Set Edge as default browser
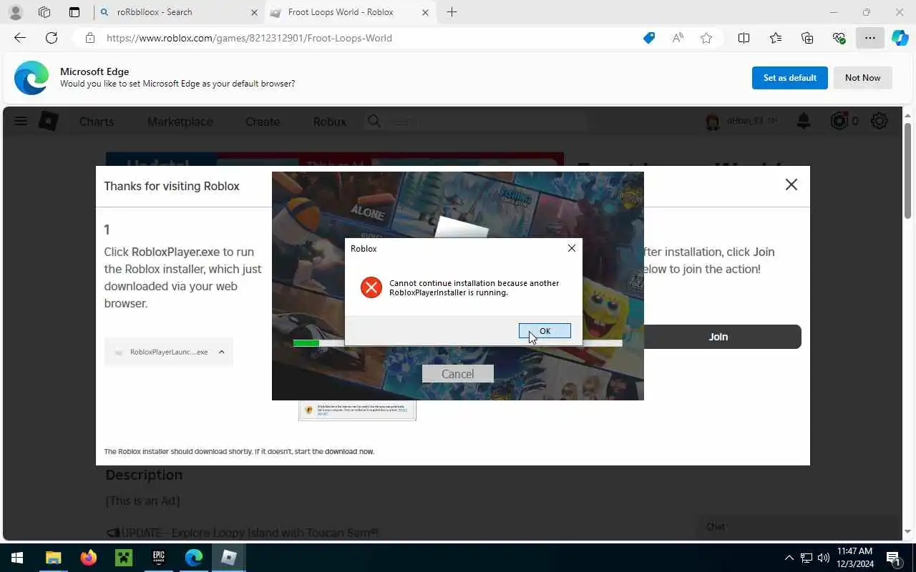The height and width of the screenshot is (572, 916). click(789, 78)
